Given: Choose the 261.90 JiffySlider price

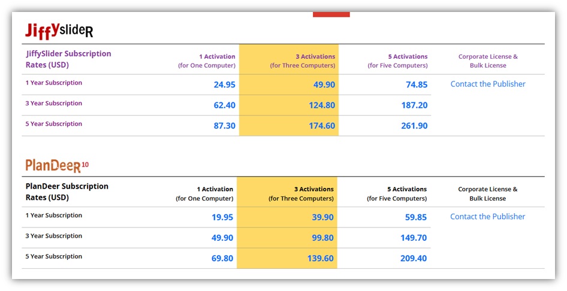Looking at the screenshot, I should click(x=414, y=126).
